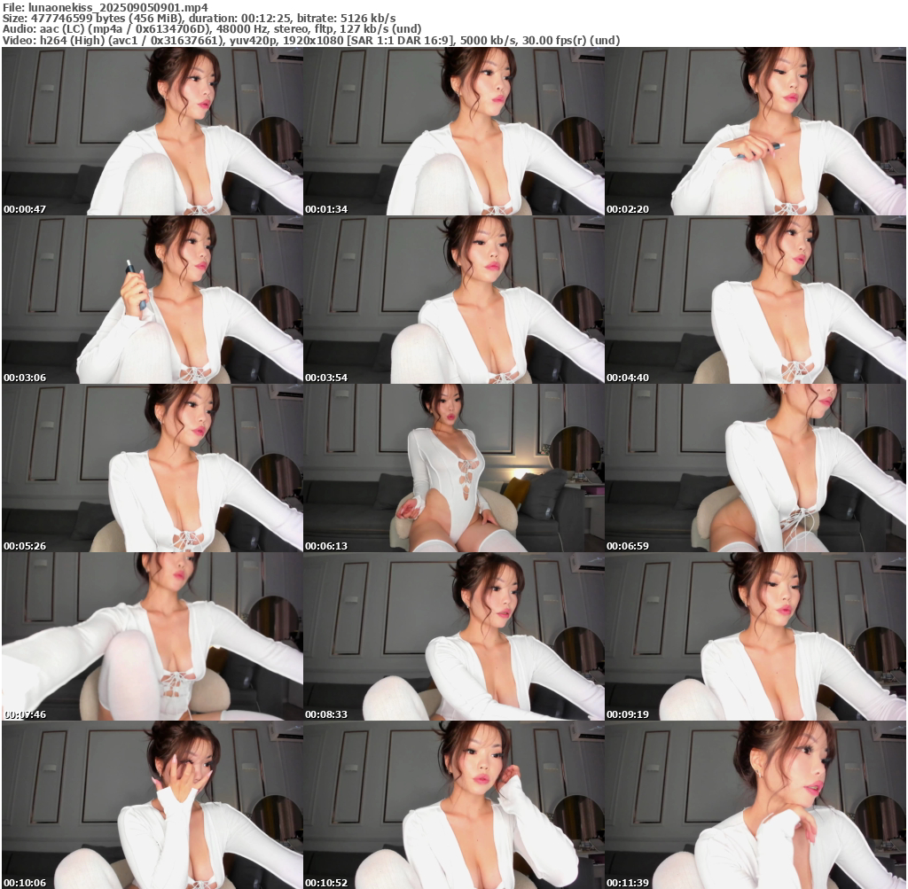Select the wide-shot frame at 00:06:13
The width and height of the screenshot is (908, 889).
tap(454, 468)
